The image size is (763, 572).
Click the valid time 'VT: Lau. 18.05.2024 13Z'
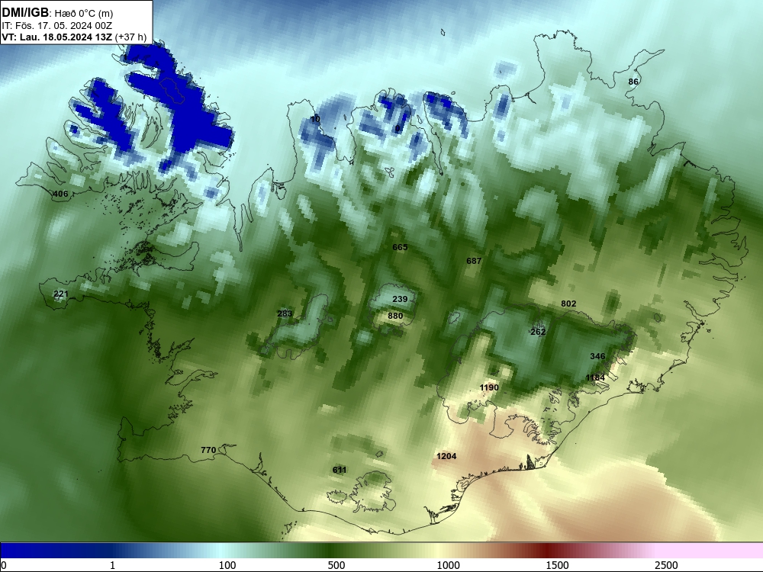57,37
